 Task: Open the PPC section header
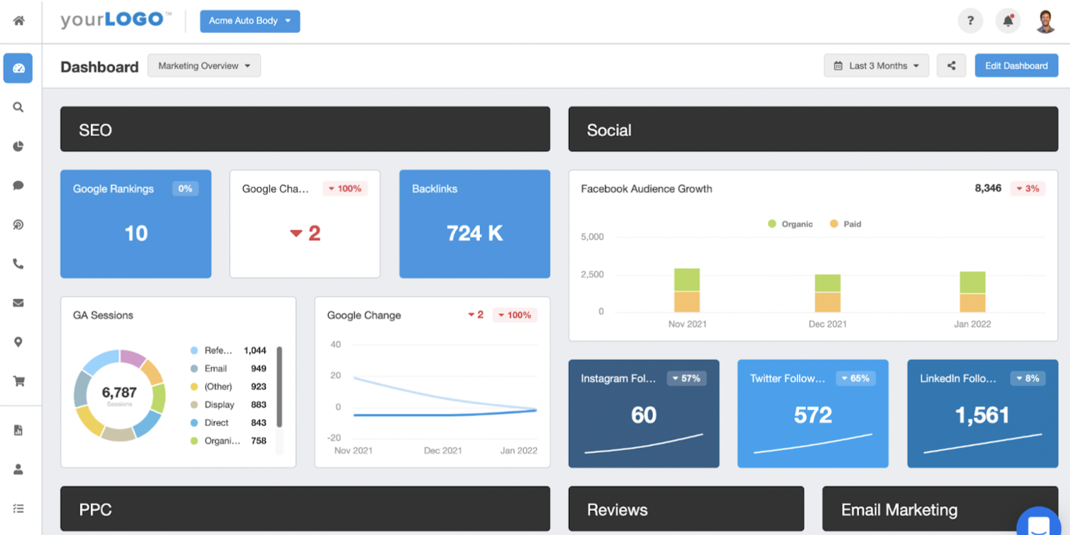point(305,509)
